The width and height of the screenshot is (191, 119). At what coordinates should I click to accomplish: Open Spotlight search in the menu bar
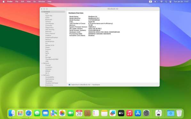pos(166,2)
